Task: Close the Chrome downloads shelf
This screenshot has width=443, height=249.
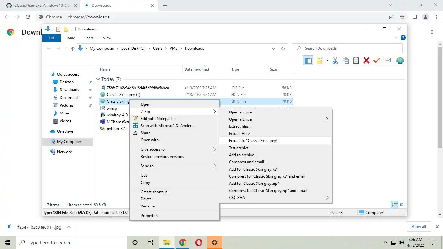Action: [437, 227]
